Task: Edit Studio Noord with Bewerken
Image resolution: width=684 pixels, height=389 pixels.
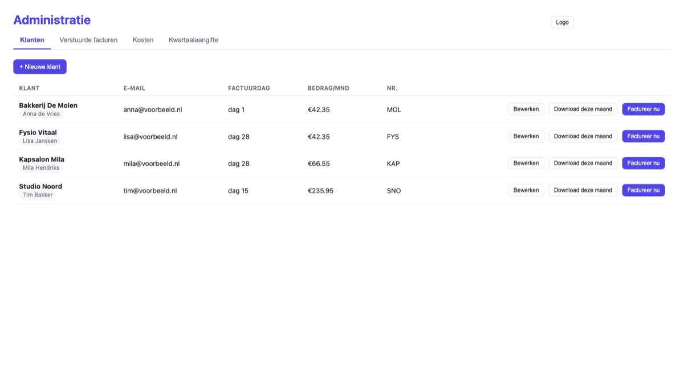Action: pyautogui.click(x=526, y=190)
